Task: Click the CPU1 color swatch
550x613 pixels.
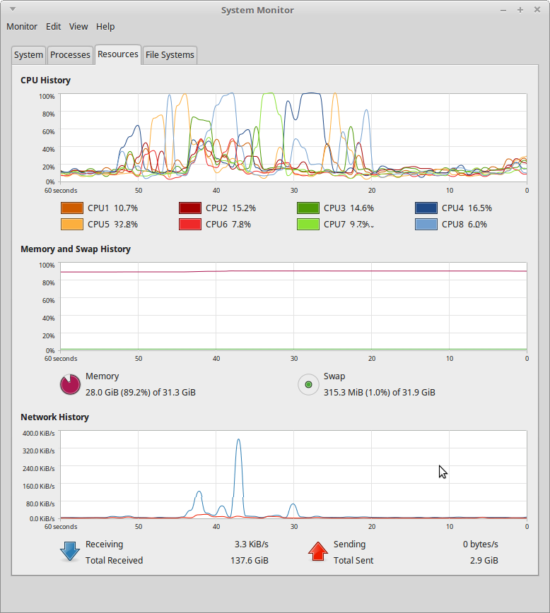Action: pos(72,208)
